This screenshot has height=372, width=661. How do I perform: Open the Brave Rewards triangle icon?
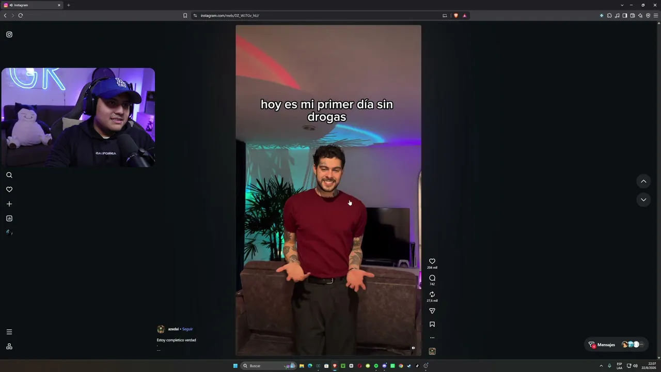click(464, 16)
